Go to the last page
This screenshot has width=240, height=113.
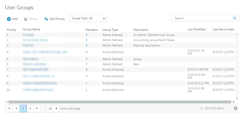pyautogui.click(x=37, y=108)
